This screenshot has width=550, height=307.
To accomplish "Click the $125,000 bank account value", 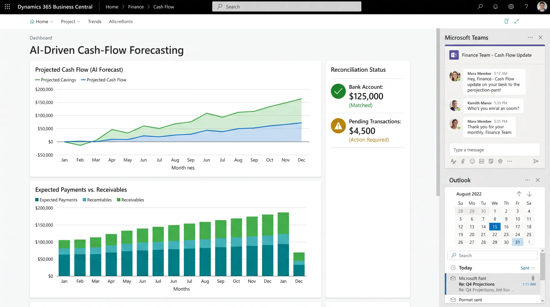I will [366, 96].
